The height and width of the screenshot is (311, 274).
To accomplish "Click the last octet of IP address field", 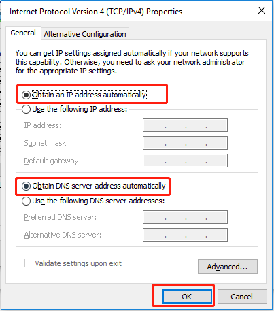I will [x=216, y=125].
